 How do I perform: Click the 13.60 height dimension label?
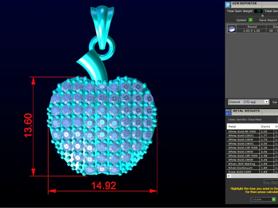pos(28,125)
